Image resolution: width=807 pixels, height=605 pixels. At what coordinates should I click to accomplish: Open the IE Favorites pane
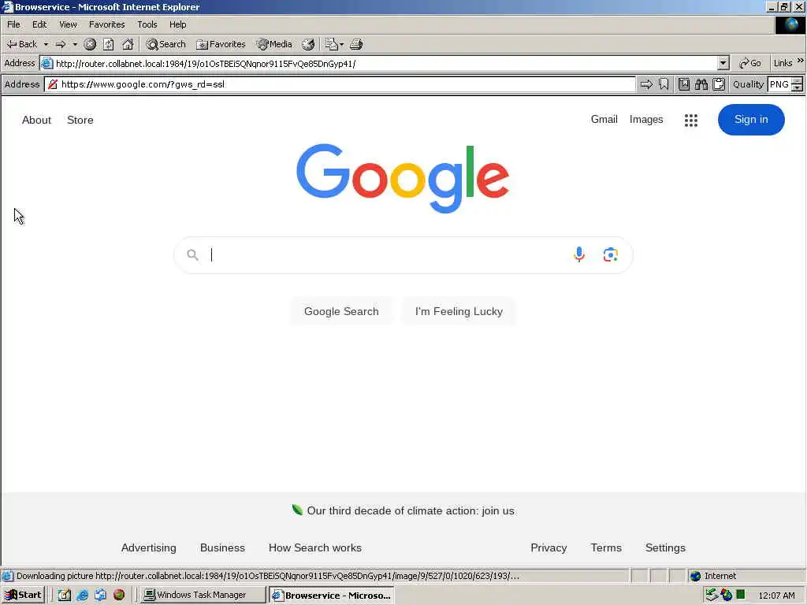221,44
